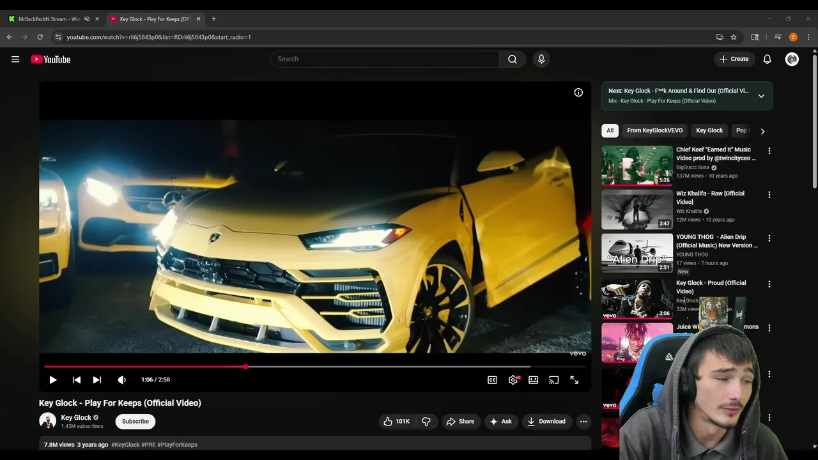Share the Key Glock video

[x=460, y=422]
